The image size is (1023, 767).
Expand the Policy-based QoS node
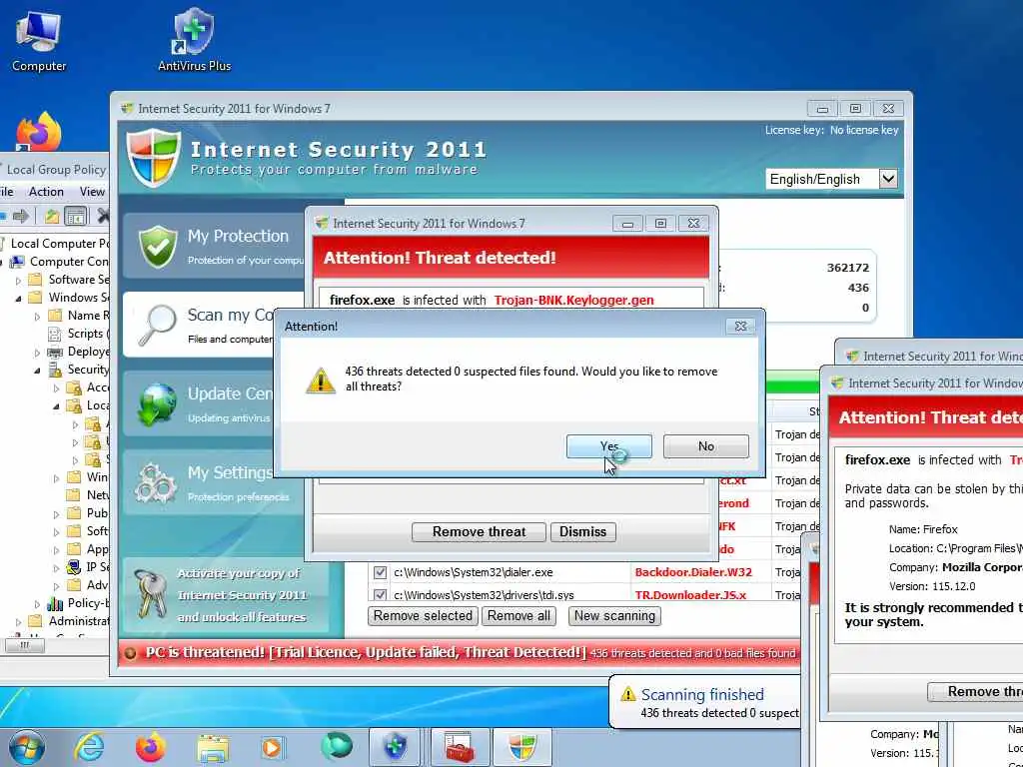tap(37, 604)
